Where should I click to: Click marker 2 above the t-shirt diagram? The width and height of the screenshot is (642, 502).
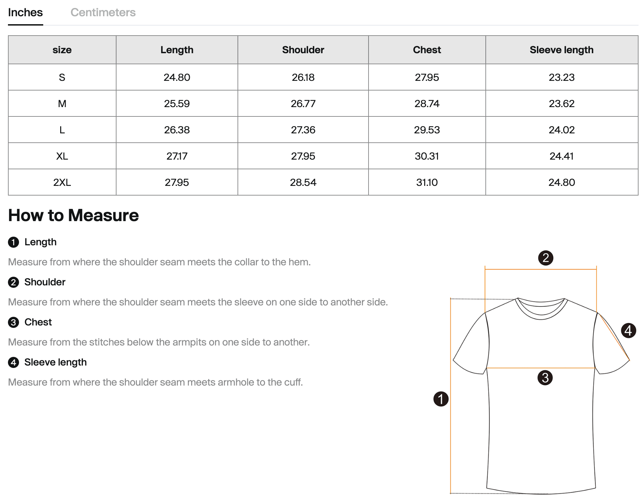tap(546, 258)
